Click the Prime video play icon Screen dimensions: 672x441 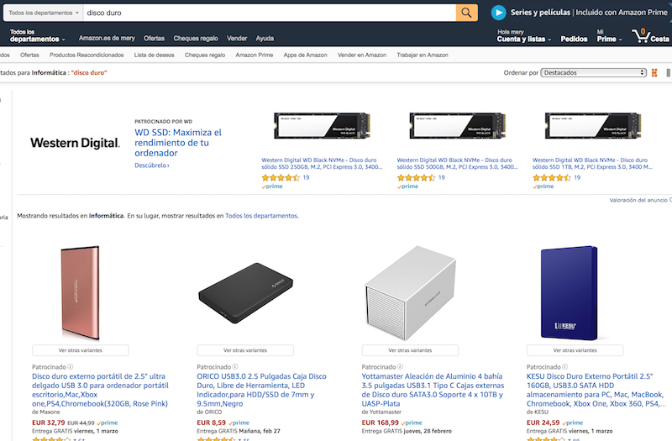click(x=499, y=13)
